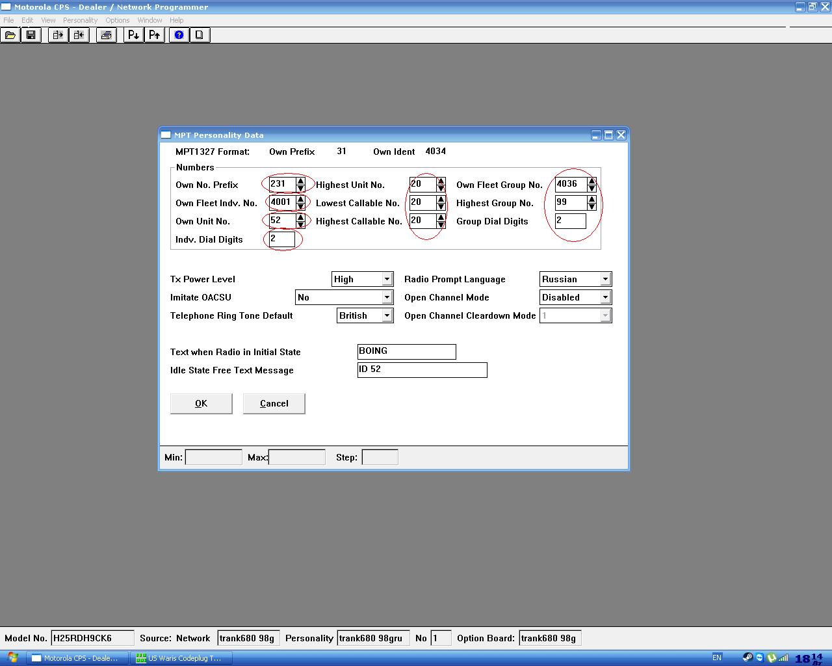This screenshot has width=832, height=666.
Task: Click the network signal tray icon
Action: [784, 658]
